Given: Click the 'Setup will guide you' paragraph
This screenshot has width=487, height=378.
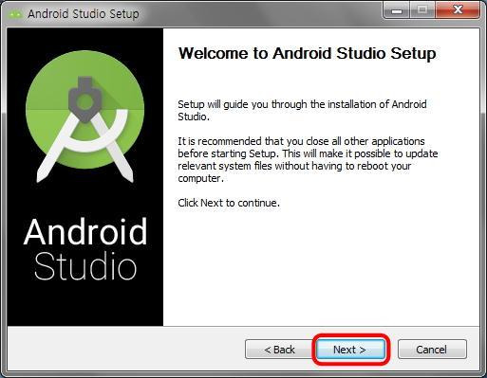Looking at the screenshot, I should pos(302,110).
